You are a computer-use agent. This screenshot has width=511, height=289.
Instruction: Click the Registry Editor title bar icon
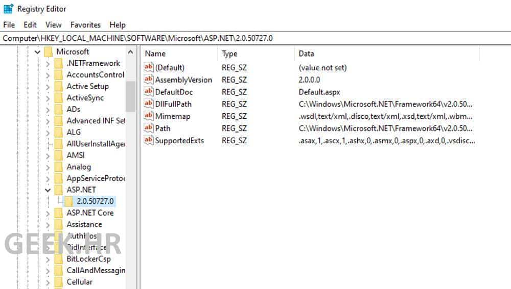pyautogui.click(x=8, y=9)
